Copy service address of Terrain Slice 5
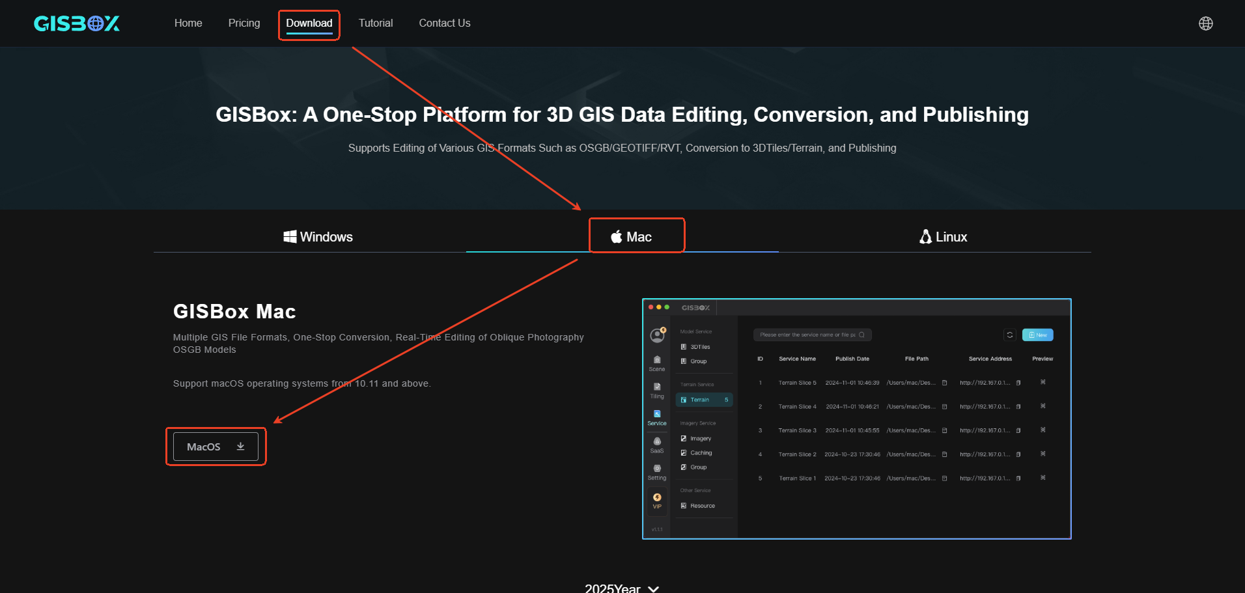The image size is (1245, 593). point(1018,383)
